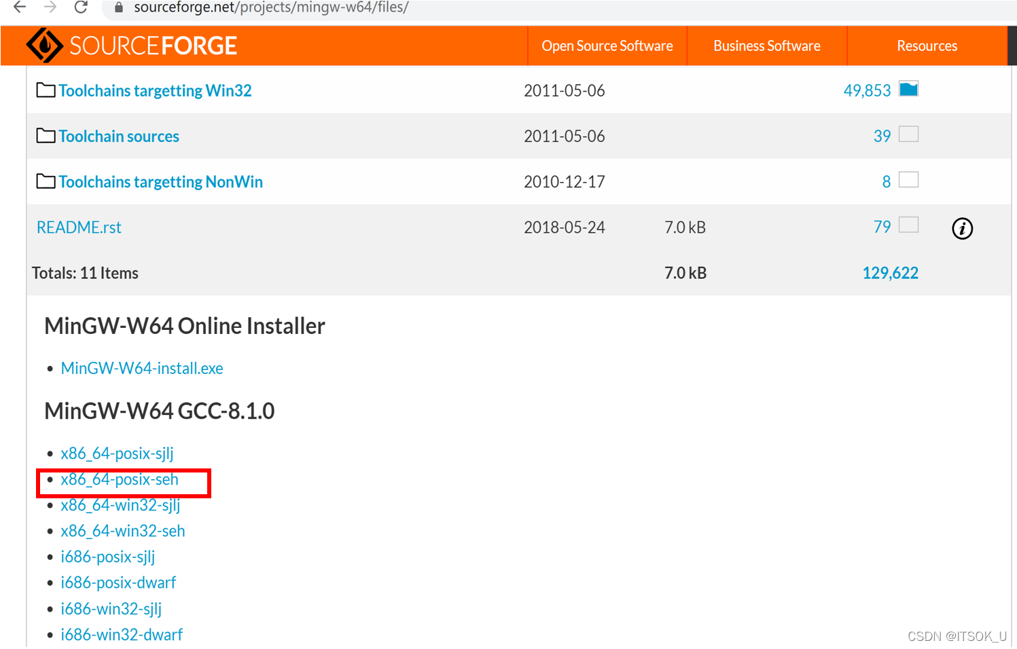Click the x86_64-posix-sjlj link
Viewport: 1017px width, 649px height.
[x=117, y=453]
